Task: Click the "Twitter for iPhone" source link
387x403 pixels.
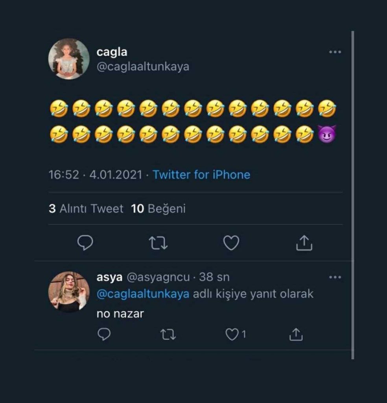Action: [201, 174]
